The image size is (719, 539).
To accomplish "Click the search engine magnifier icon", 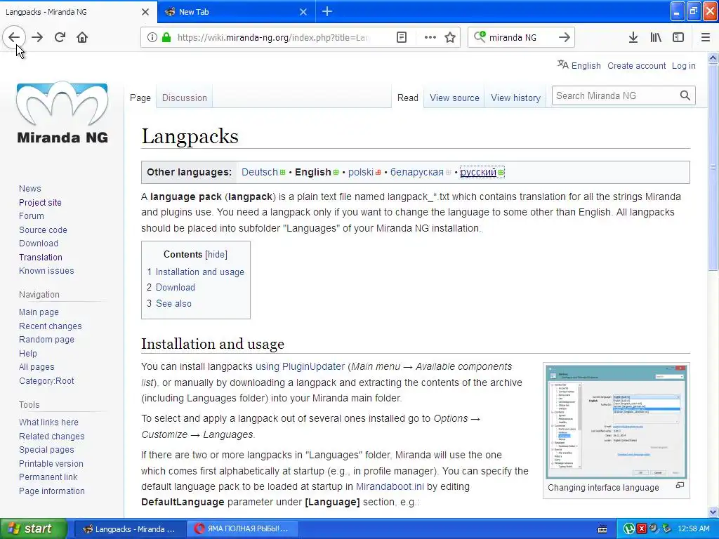I will [480, 36].
